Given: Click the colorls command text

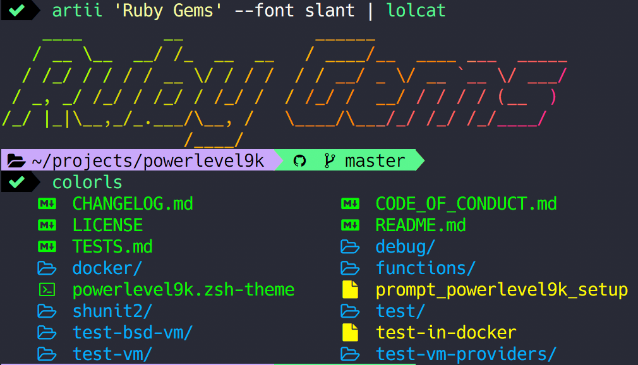Looking at the screenshot, I should [x=87, y=182].
